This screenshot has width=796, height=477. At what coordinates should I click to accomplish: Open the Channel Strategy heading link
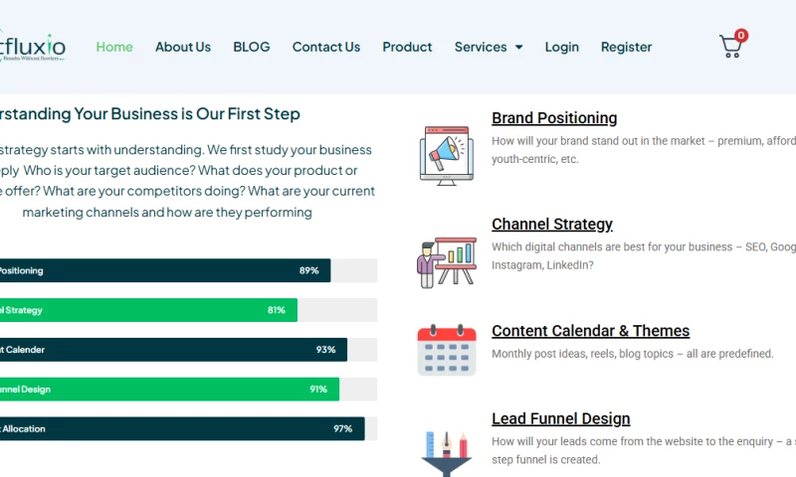click(552, 225)
